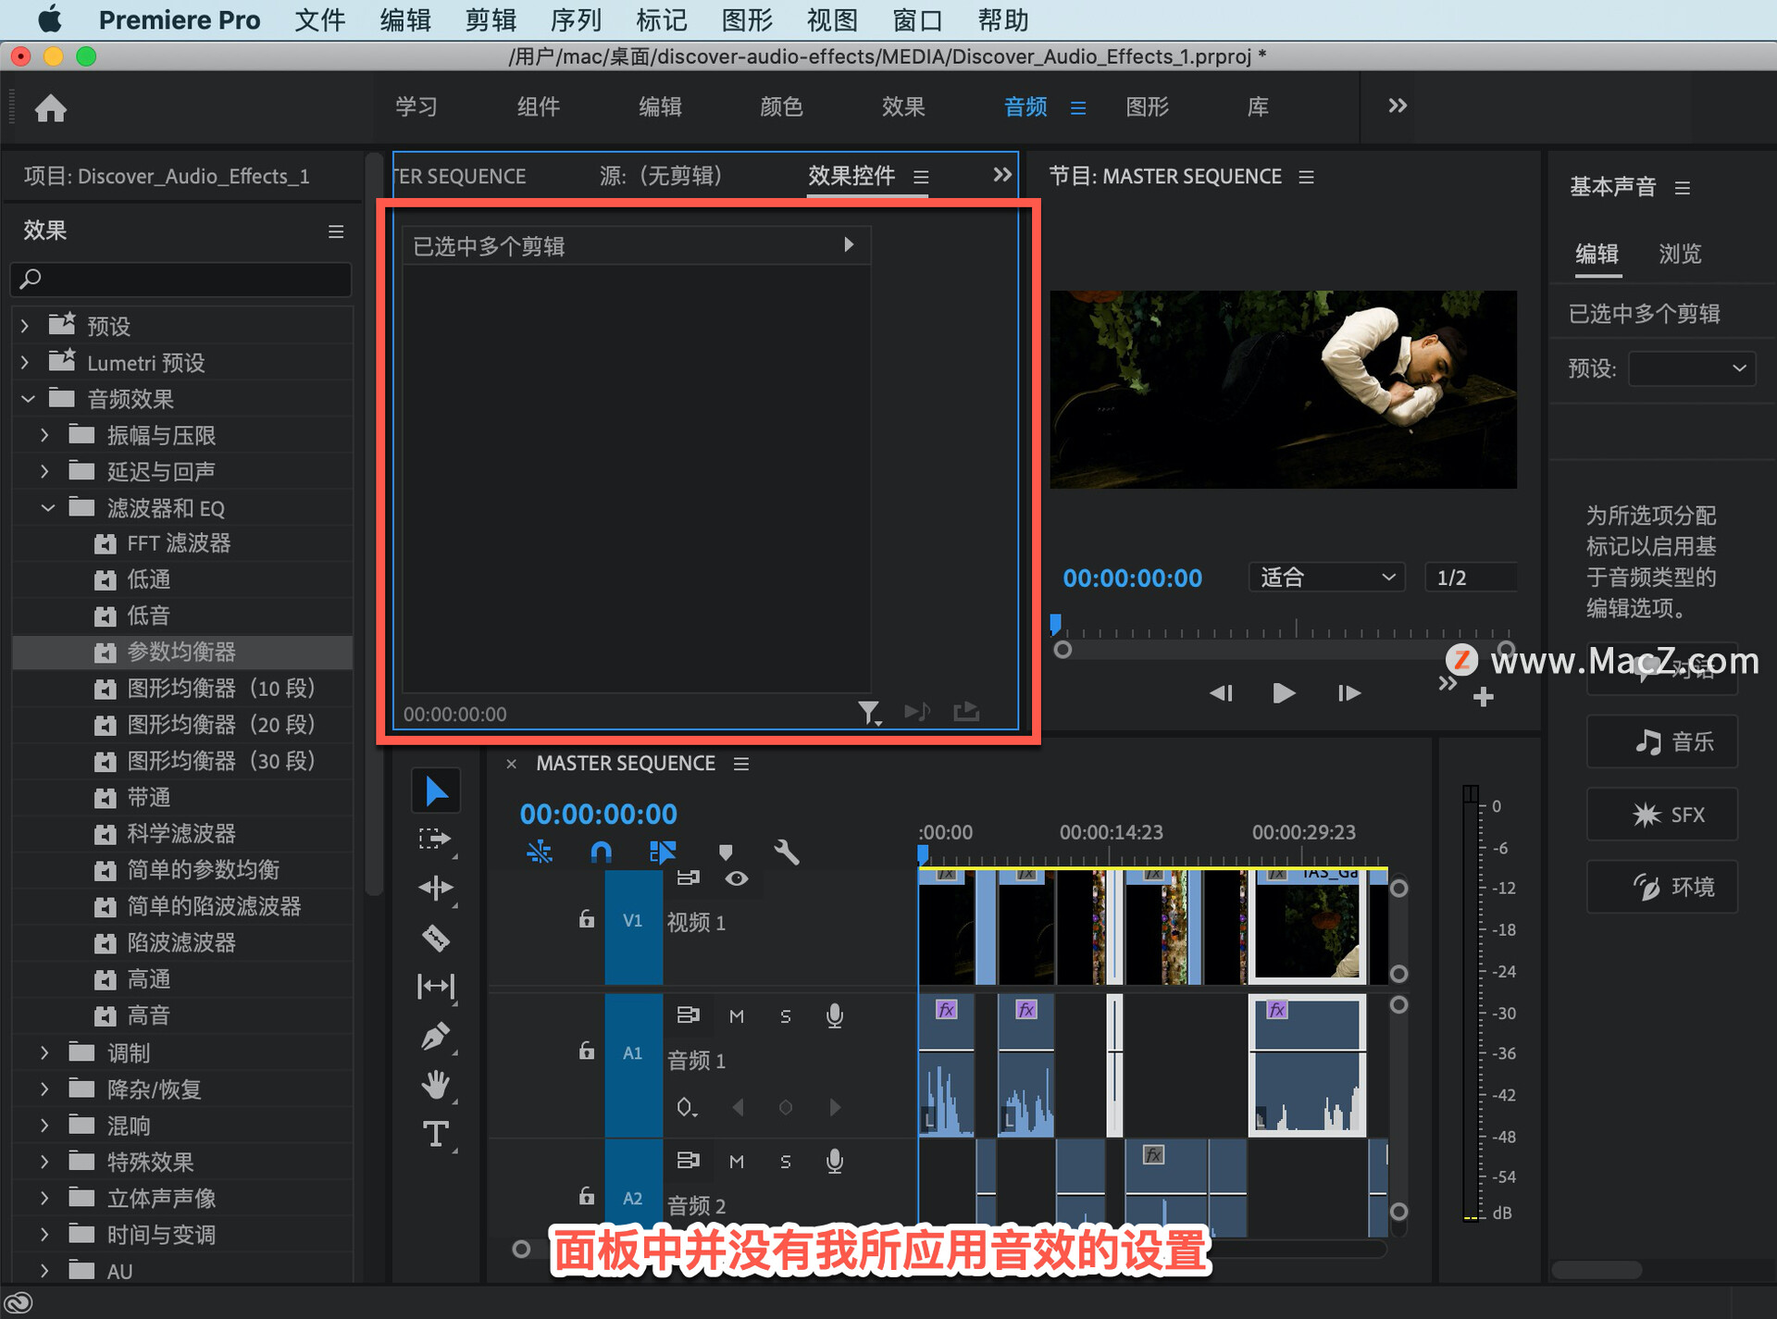Open the 序列 menu

[x=576, y=20]
